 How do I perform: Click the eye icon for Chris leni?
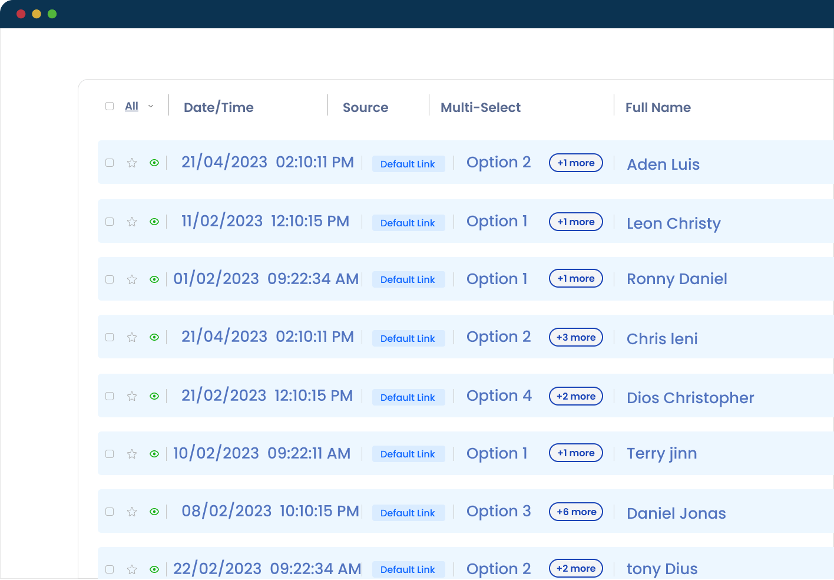pyautogui.click(x=154, y=337)
